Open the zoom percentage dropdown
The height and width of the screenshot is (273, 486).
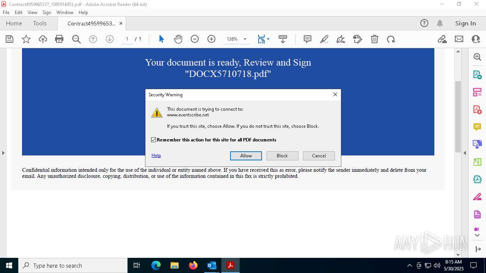pyautogui.click(x=245, y=39)
